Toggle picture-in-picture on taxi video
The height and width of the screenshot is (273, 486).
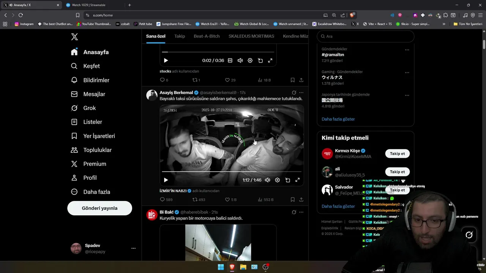pyautogui.click(x=287, y=180)
